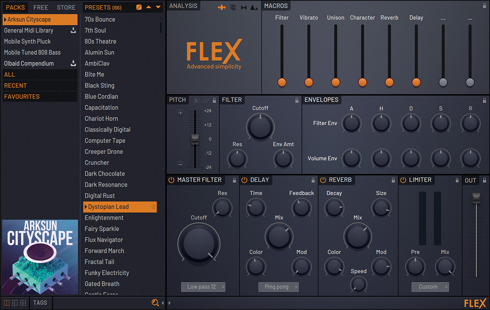Favourite the Dystopian Lead preset star
The height and width of the screenshot is (310, 490).
154,207
